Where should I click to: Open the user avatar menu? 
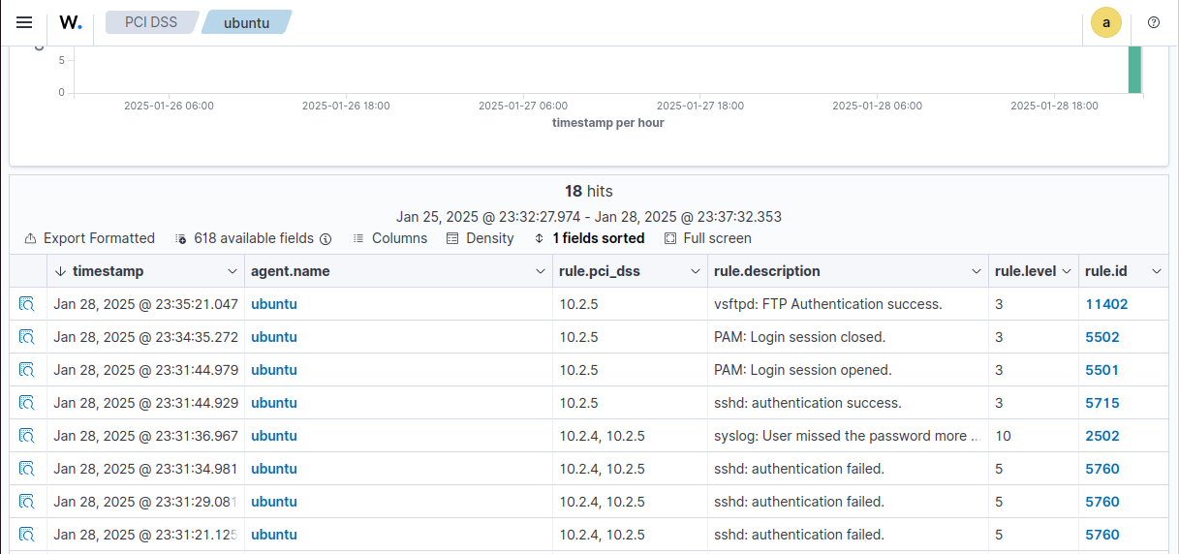point(1105,22)
